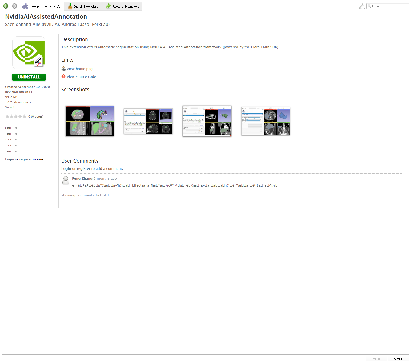Go forward with the right arrow icon

pyautogui.click(x=14, y=6)
